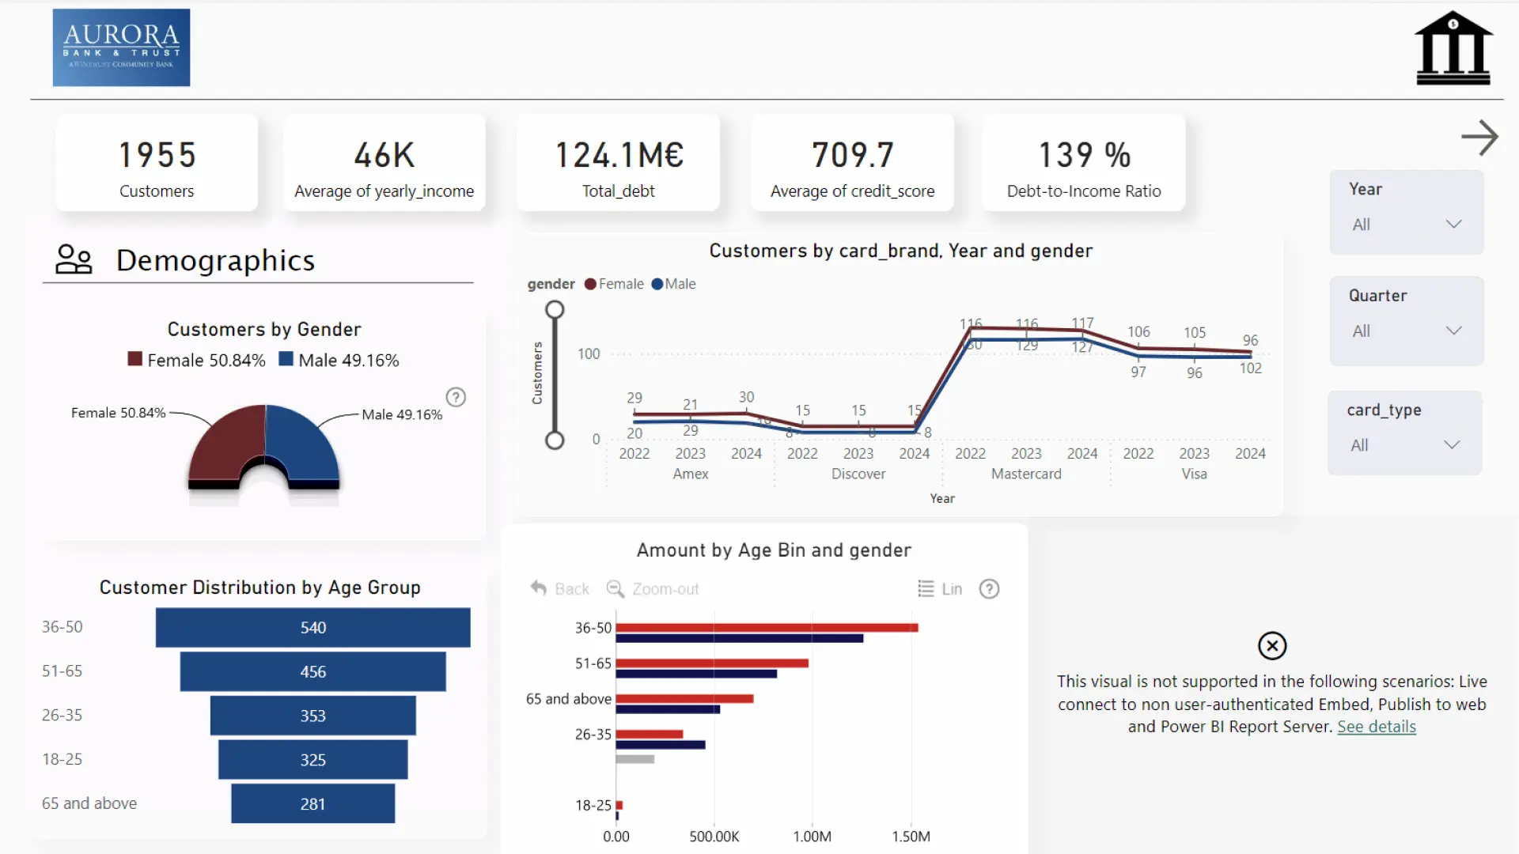Click the Visa category label
Screen dimensions: 1519x854
(1195, 474)
